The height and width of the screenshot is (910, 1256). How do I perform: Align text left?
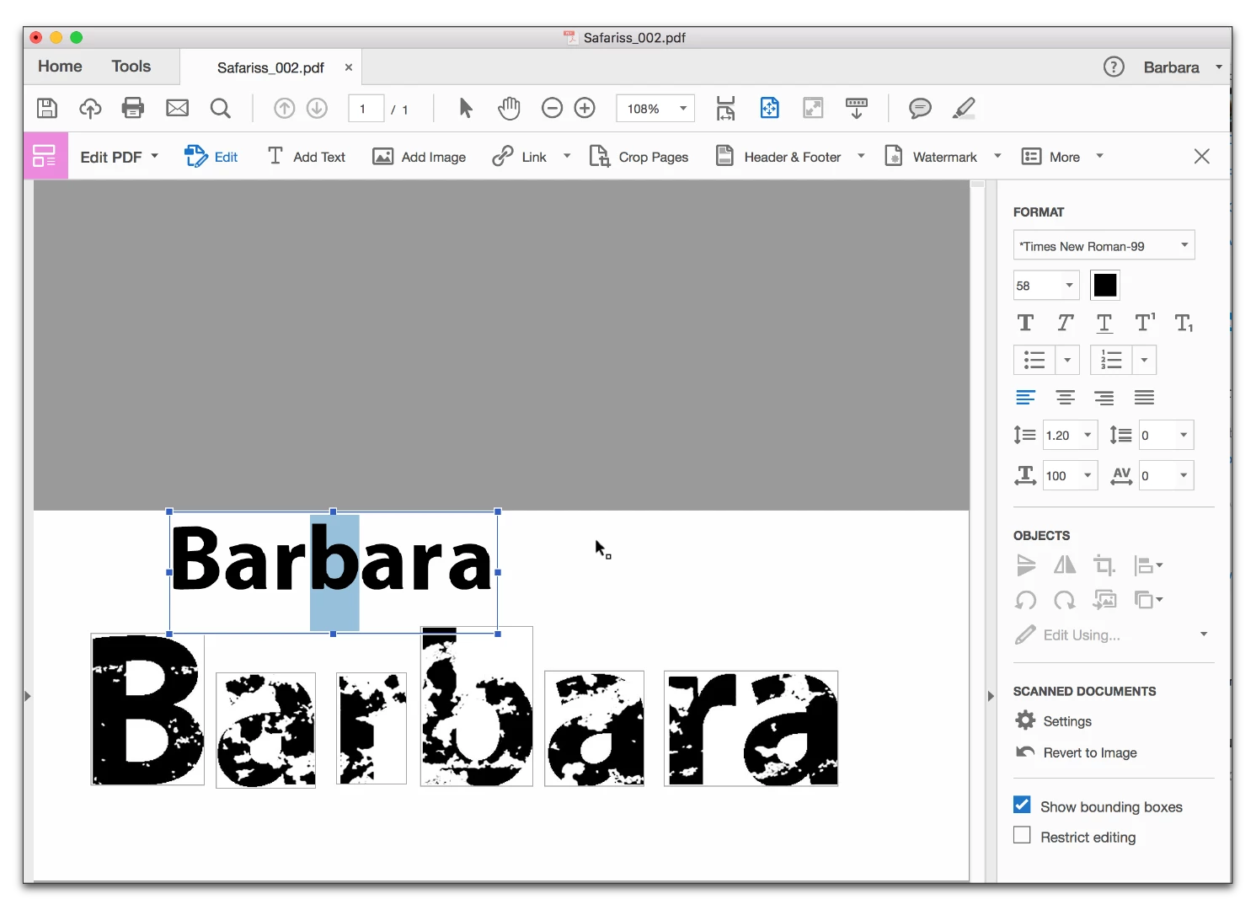coord(1025,397)
